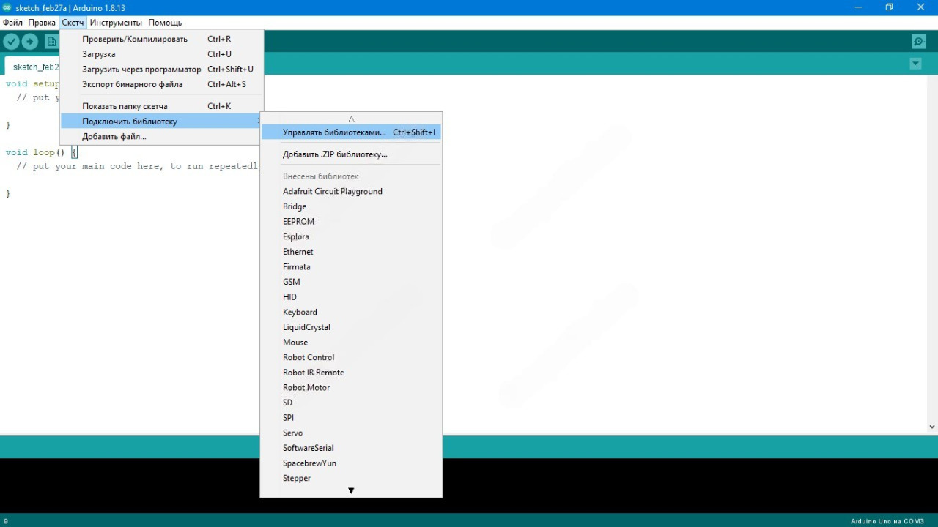Open the Помощь menu
The width and height of the screenshot is (938, 527).
pyautogui.click(x=165, y=23)
